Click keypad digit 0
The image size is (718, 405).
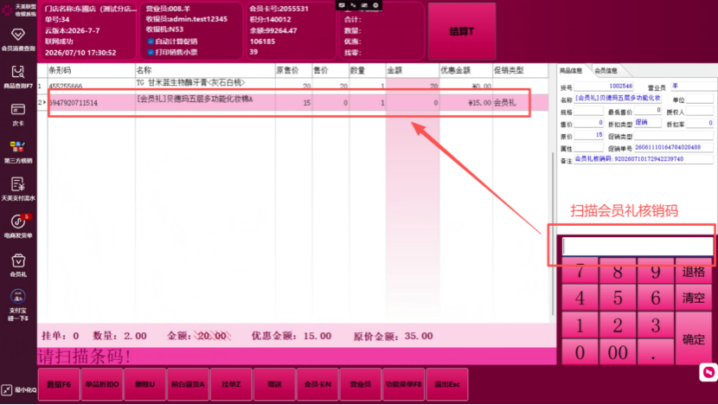coord(580,352)
